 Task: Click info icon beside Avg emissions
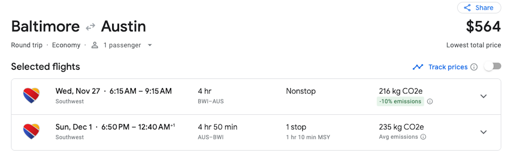coord(423,137)
